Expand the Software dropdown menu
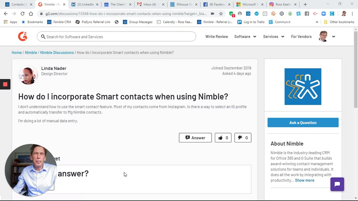Image resolution: width=358 pixels, height=201 pixels. [245, 37]
